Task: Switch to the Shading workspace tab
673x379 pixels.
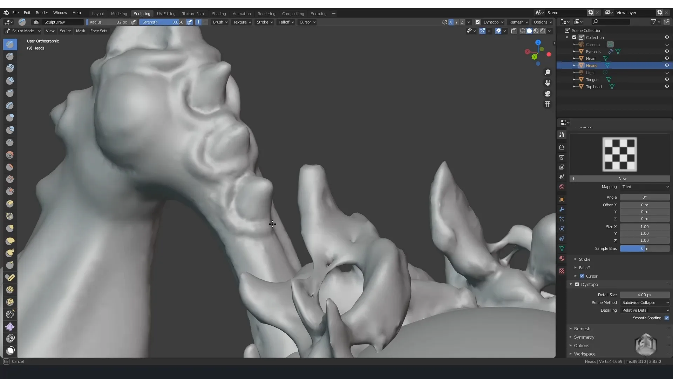Action: click(x=219, y=14)
